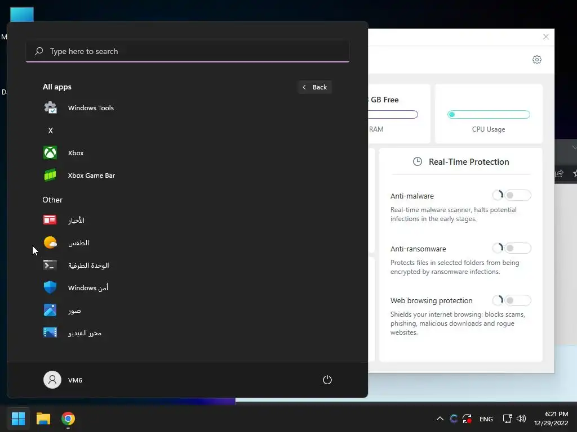This screenshot has width=577, height=432.
Task: Launch محرر الفيديو video editor
Action: coord(85,333)
